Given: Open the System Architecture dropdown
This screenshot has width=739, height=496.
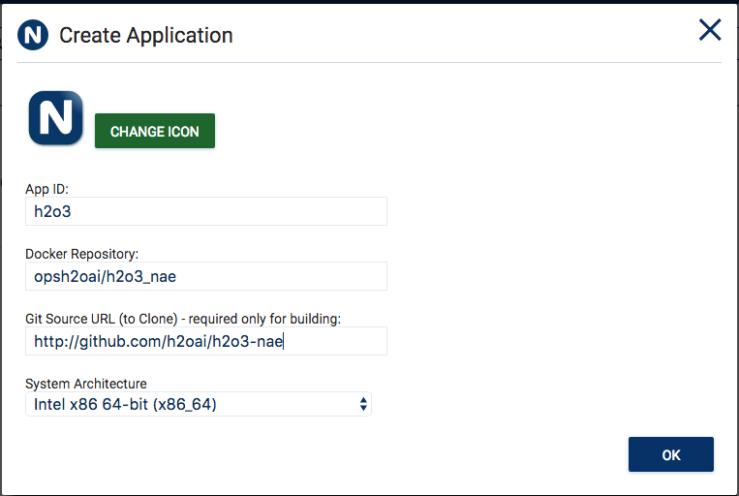Looking at the screenshot, I should tap(198, 404).
